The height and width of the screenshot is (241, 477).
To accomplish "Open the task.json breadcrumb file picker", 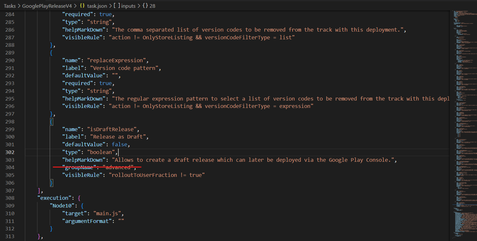I will [97, 6].
